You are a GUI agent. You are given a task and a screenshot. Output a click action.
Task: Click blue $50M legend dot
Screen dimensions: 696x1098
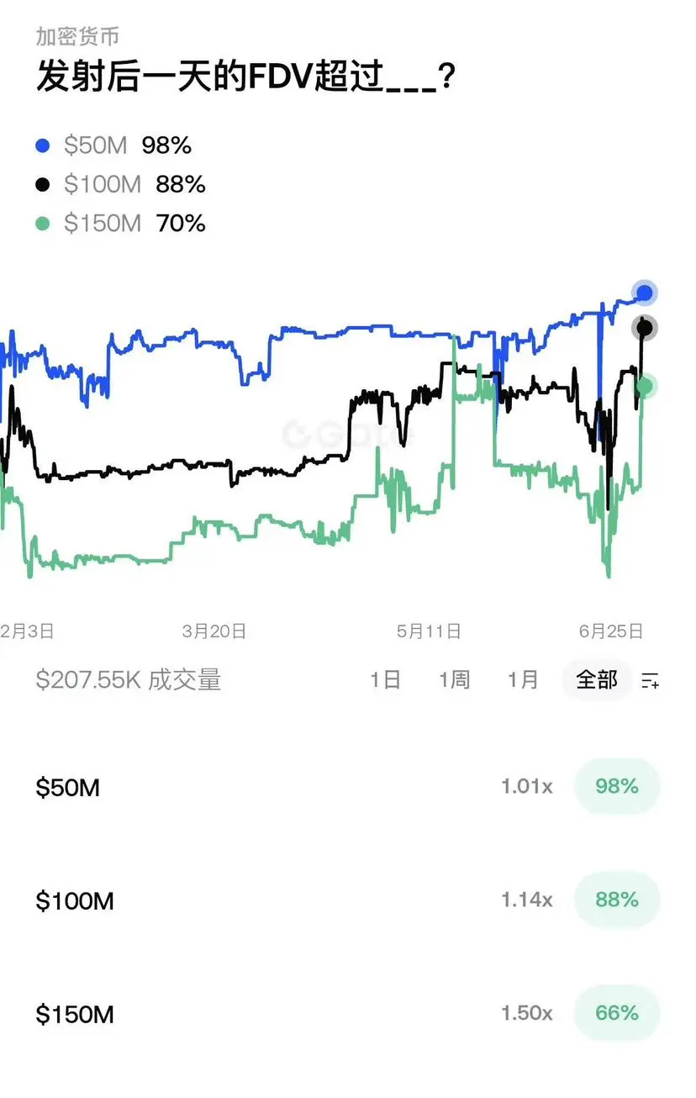[43, 146]
